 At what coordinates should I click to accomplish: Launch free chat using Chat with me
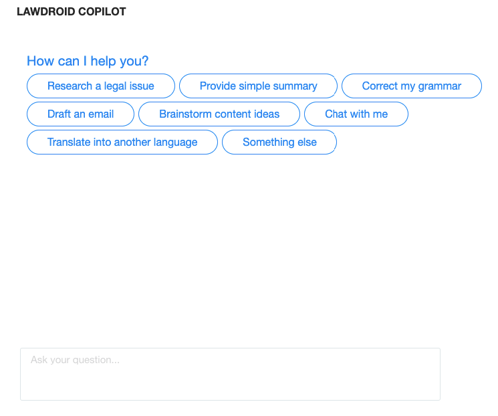[x=356, y=114]
